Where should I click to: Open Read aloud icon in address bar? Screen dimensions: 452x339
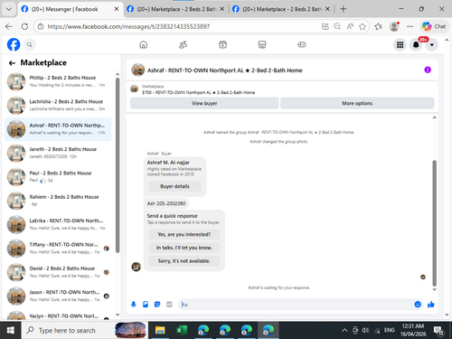point(350,26)
